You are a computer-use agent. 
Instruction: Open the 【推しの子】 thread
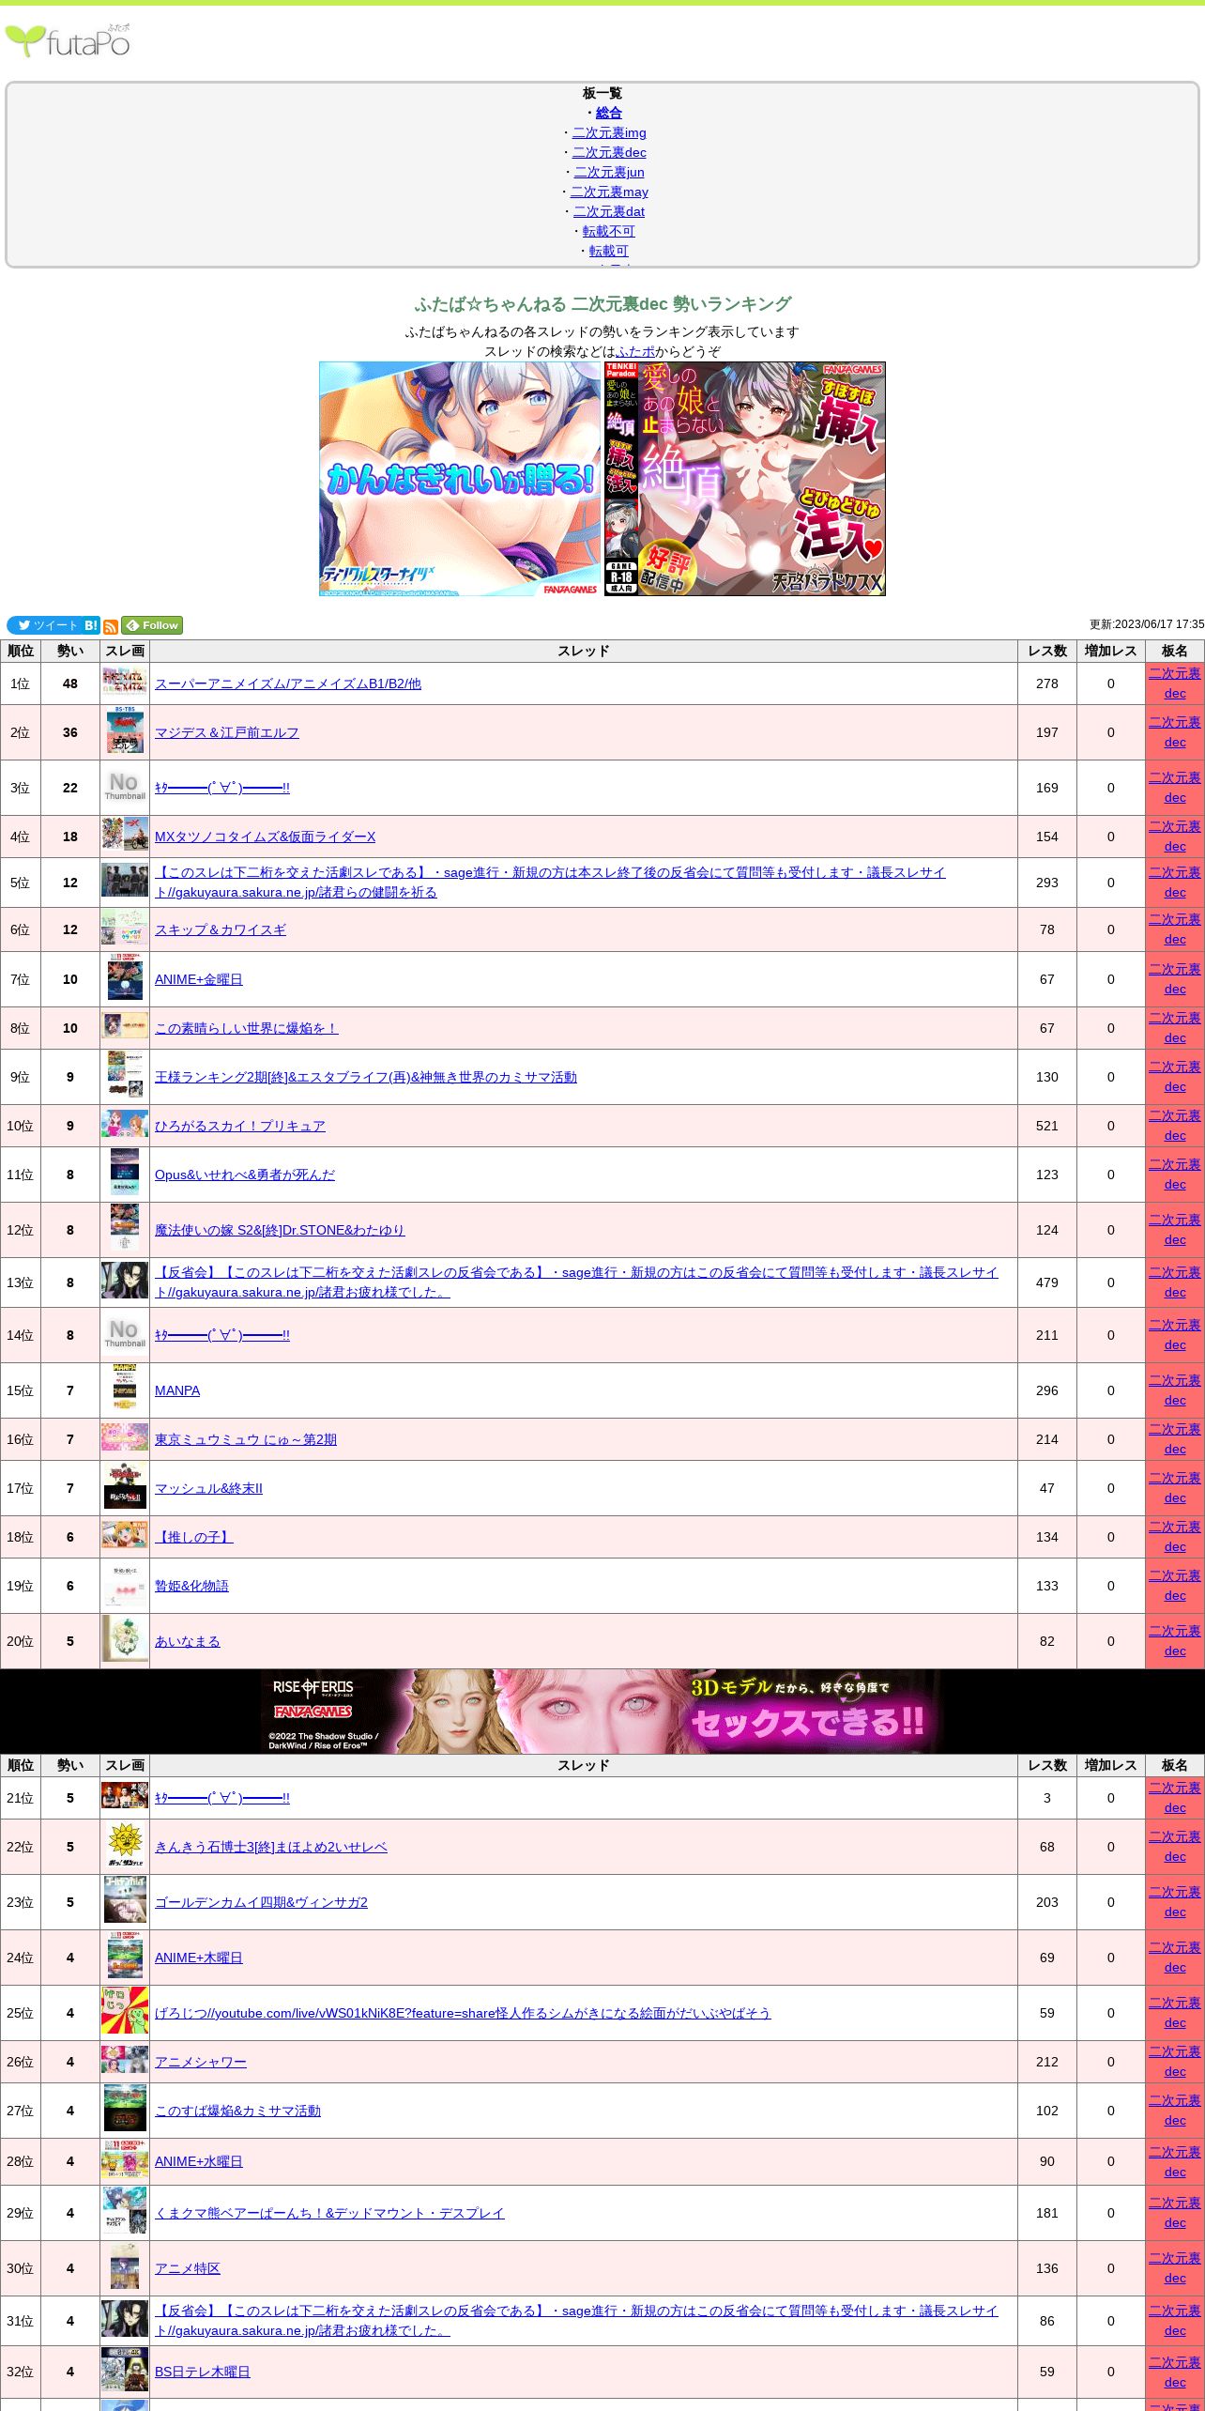click(x=194, y=1537)
